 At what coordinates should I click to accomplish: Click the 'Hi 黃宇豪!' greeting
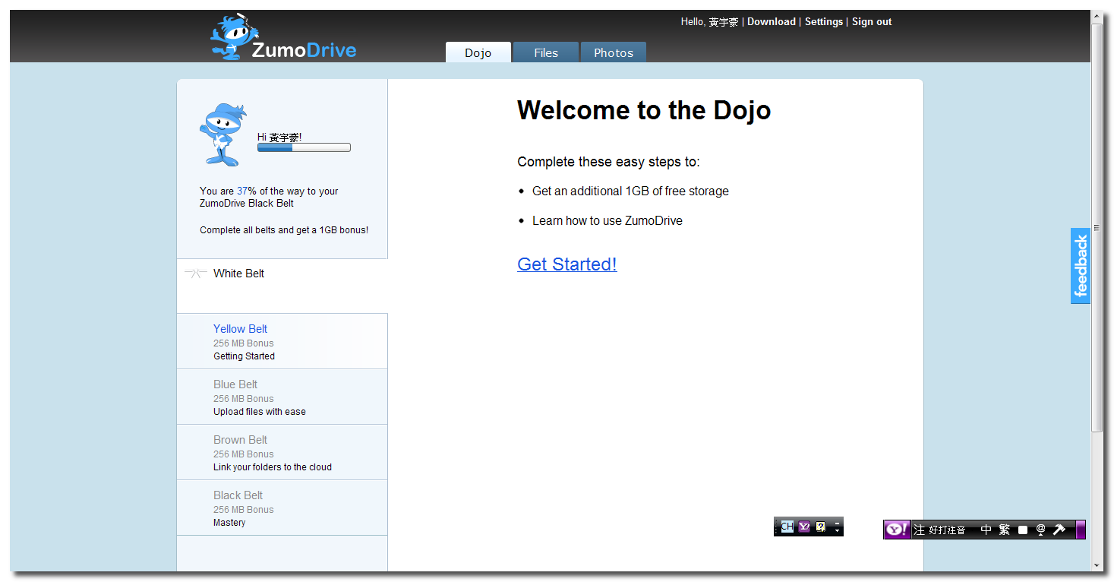[x=279, y=137]
